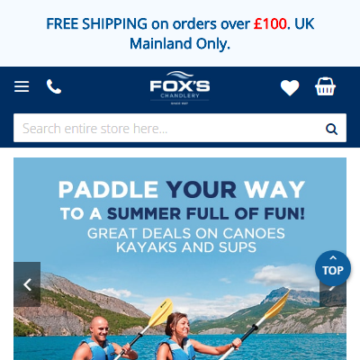Click 'CHANDLERY' text under the logo
Screen dimensions: 360x360
(x=180, y=95)
